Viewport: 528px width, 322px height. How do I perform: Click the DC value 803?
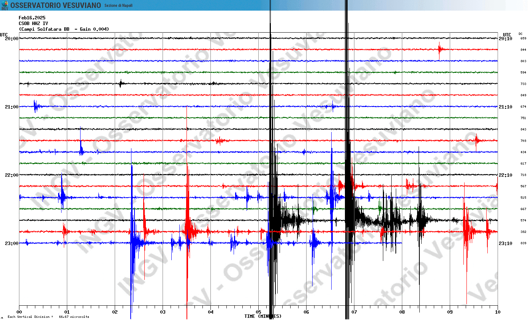pyautogui.click(x=523, y=61)
